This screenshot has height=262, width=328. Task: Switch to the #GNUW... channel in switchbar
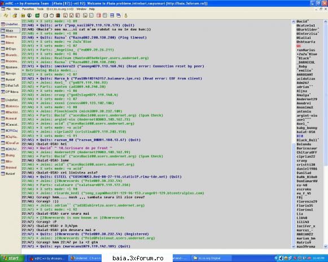coord(10,149)
